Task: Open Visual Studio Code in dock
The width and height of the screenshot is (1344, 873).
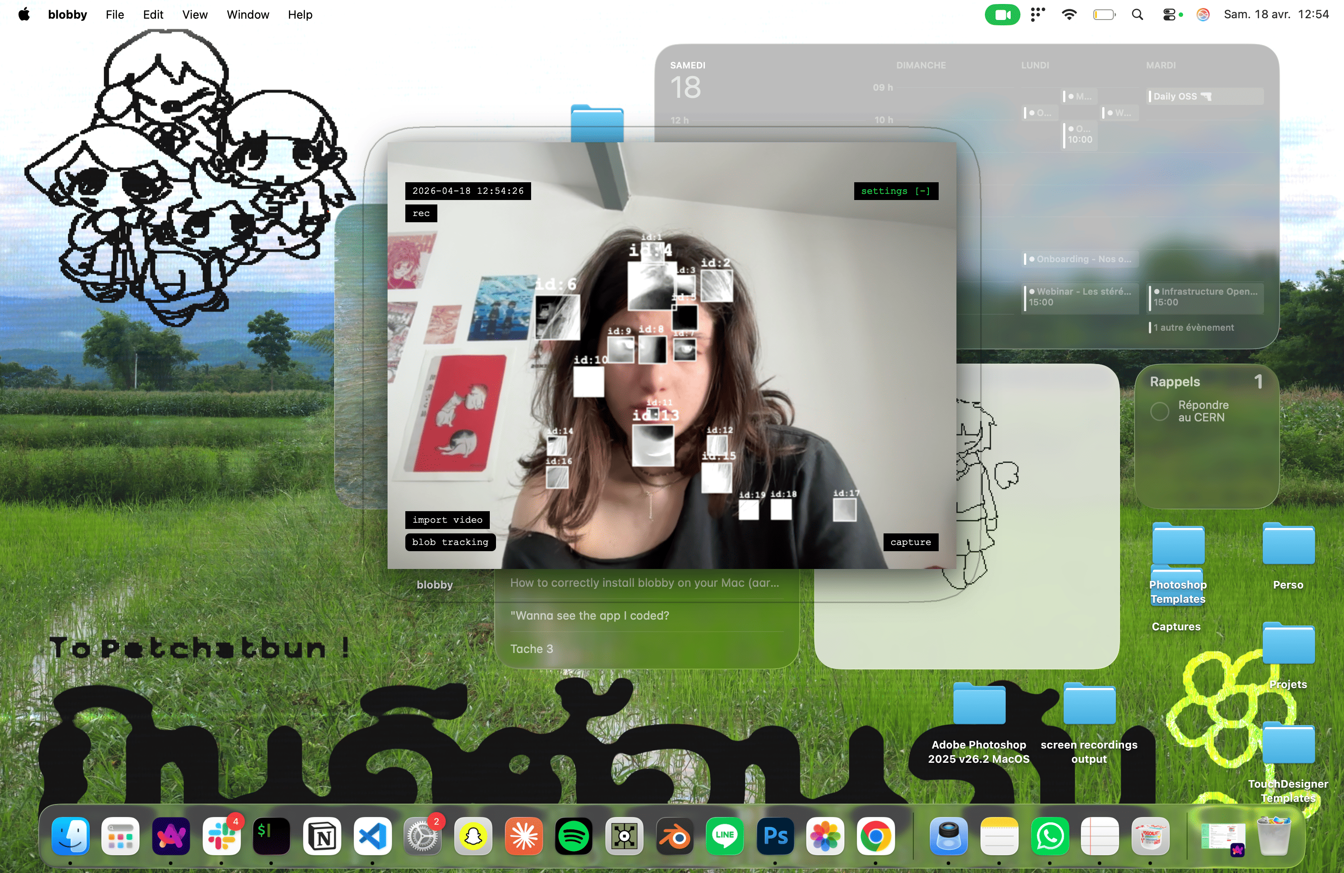Action: pyautogui.click(x=372, y=836)
